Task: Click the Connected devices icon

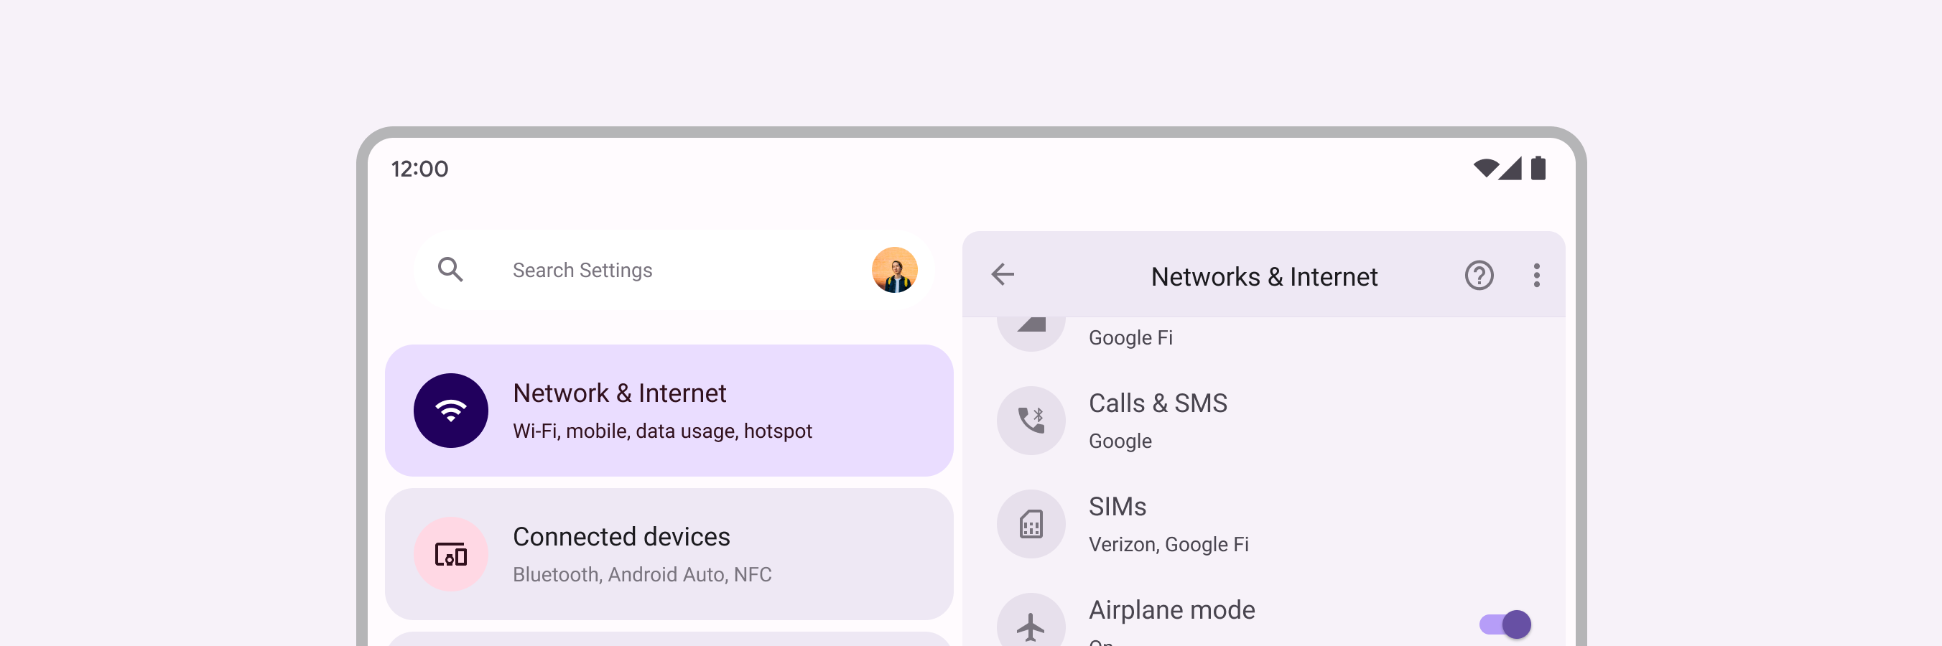Action: (x=451, y=555)
